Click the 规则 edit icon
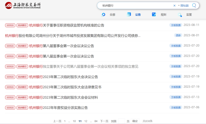 pyautogui.click(x=154, y=14)
